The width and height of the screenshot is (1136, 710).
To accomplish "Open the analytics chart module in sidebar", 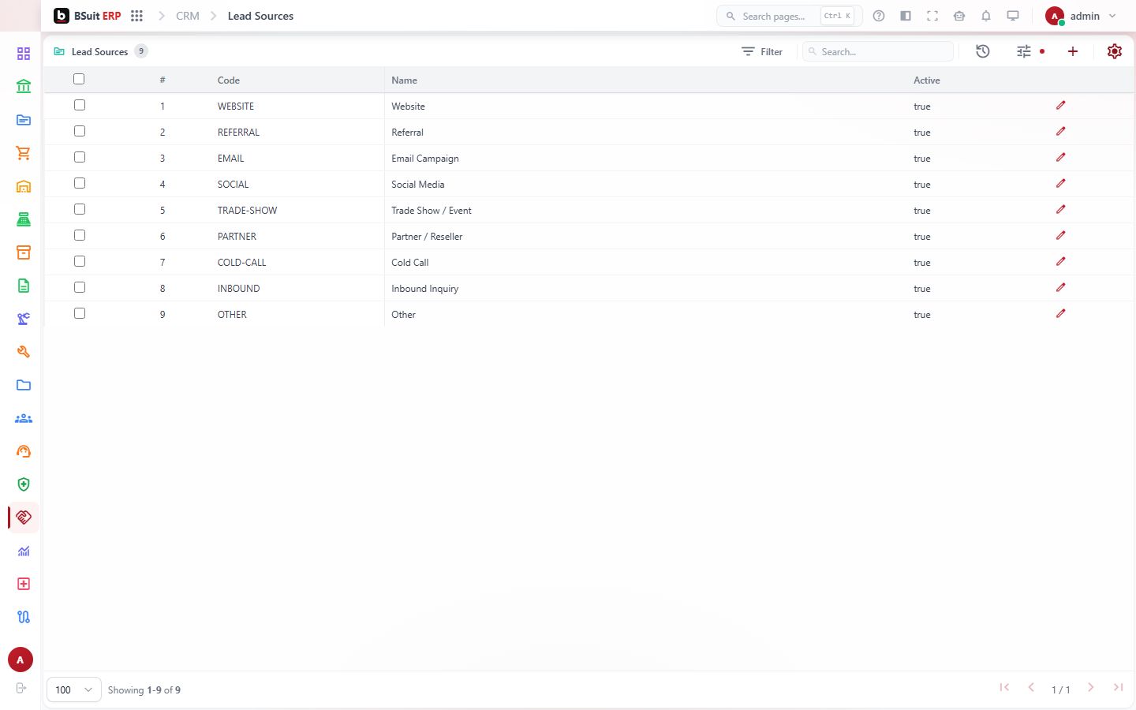I will coord(24,551).
